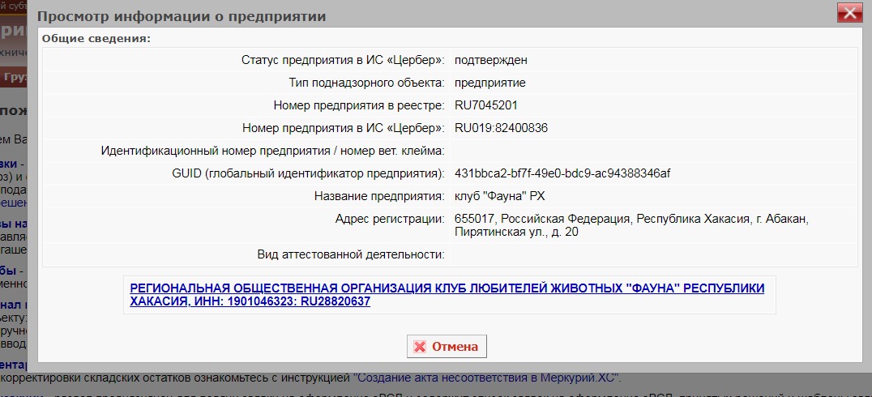Click label "Идентификационный номер предприятия / номер вет. клейма:"
Screen dimensions: 872x397
pos(273,151)
